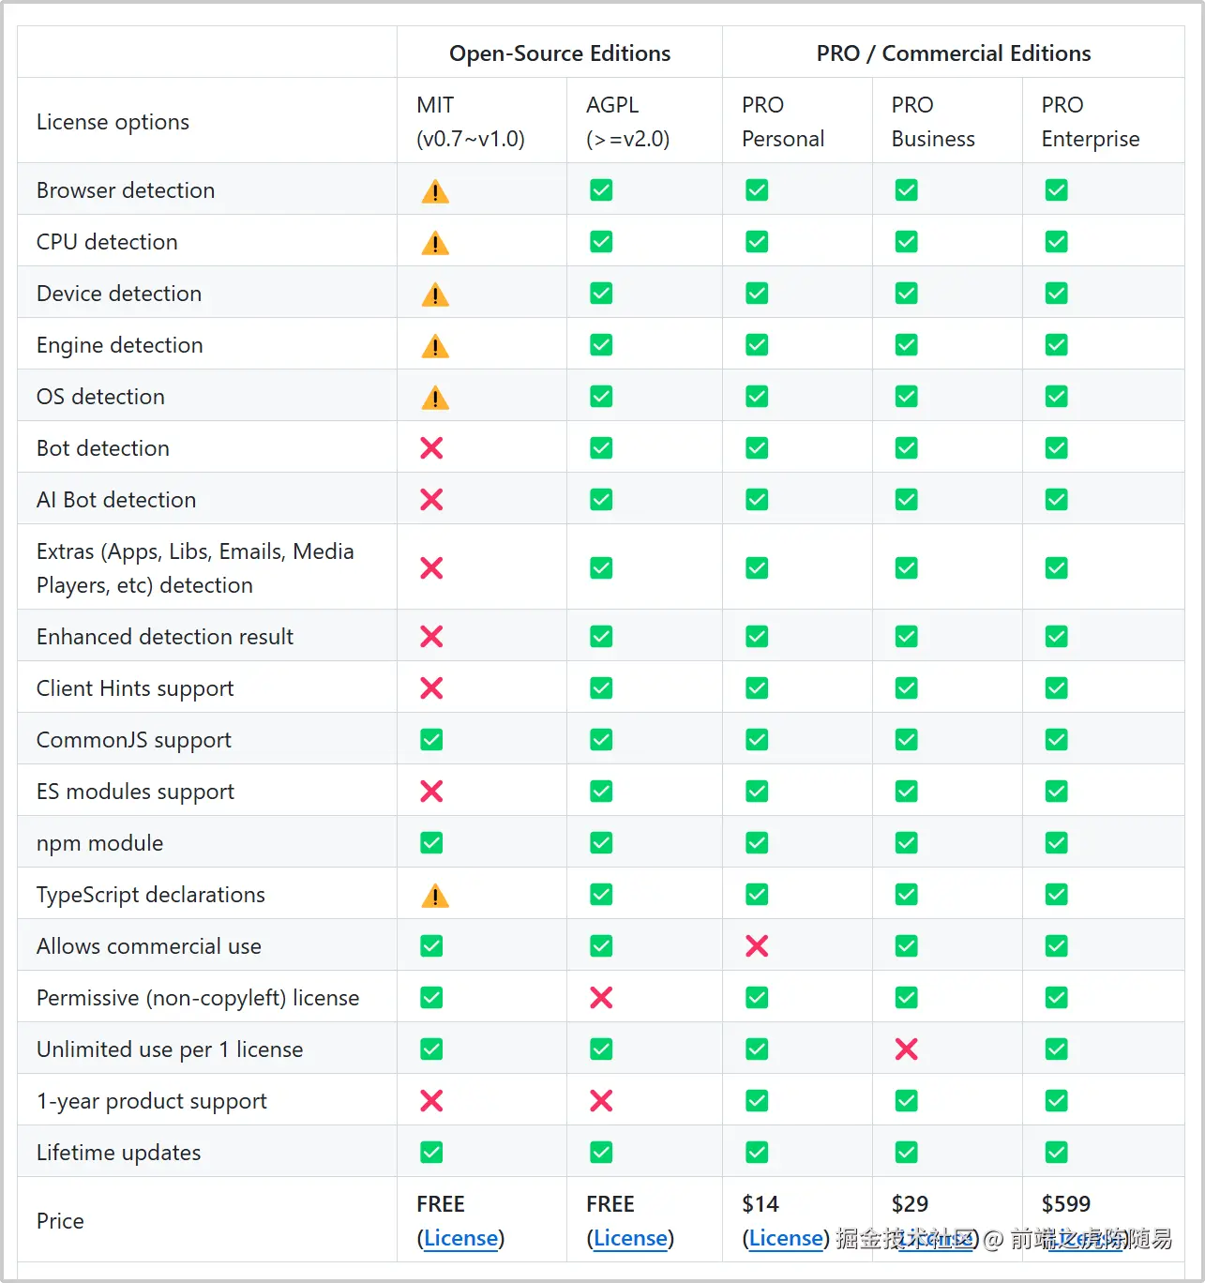
Task: Click MIT green check for CommonJS support
Action: [x=431, y=740]
